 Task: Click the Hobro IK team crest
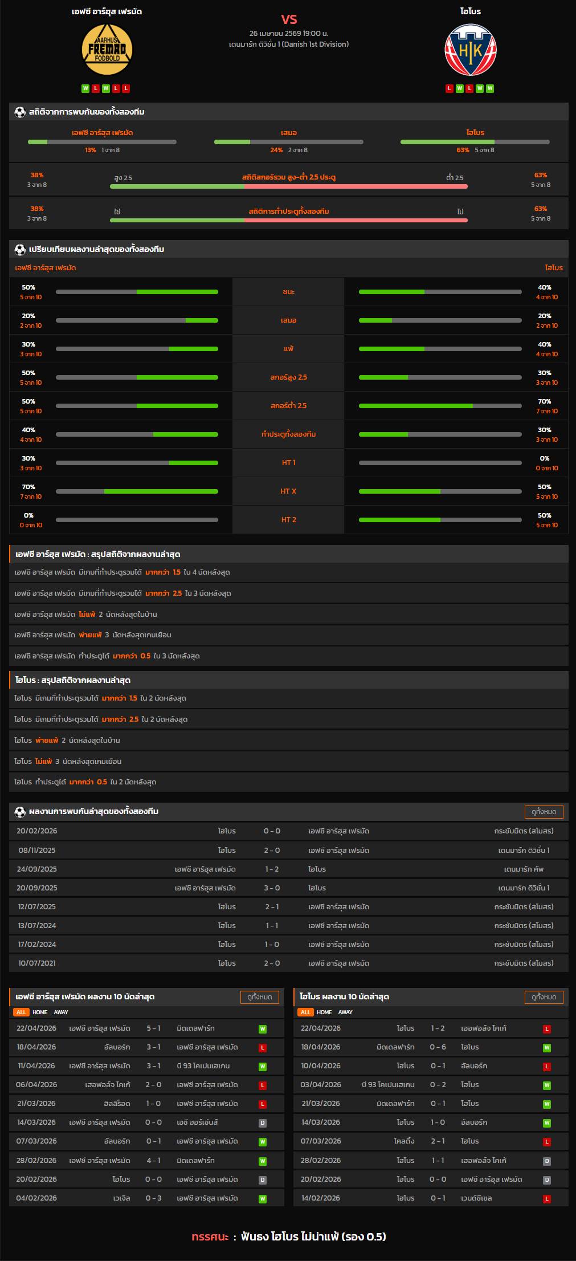[x=470, y=50]
